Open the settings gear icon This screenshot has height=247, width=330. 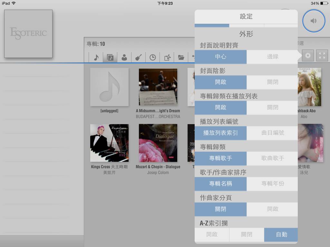coord(308,55)
